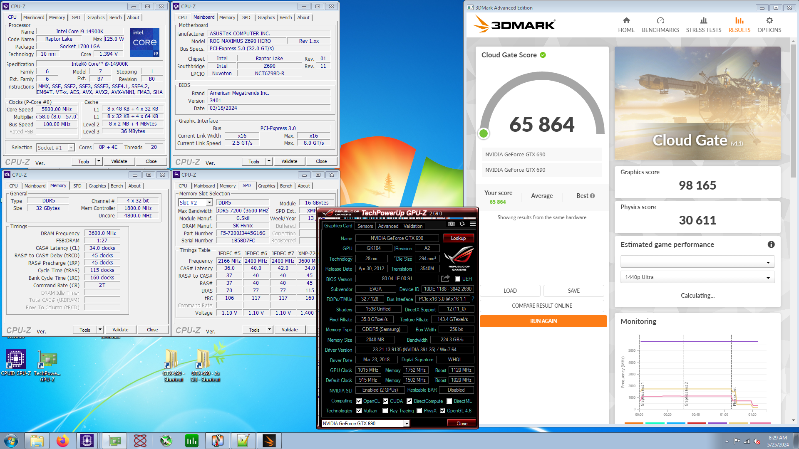The image size is (799, 449).
Task: Toggle the CUDA checkbox
Action: [x=386, y=401]
